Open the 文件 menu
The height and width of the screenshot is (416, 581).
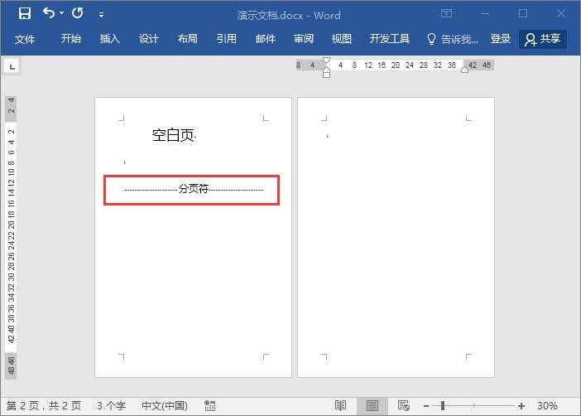click(25, 39)
